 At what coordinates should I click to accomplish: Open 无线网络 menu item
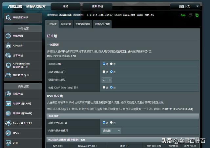point(23,94)
